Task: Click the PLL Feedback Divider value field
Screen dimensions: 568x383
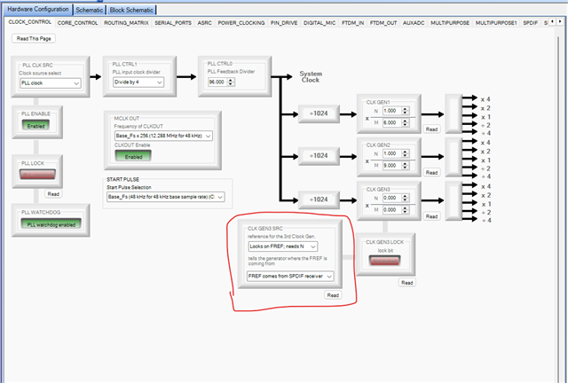Action: click(x=217, y=82)
